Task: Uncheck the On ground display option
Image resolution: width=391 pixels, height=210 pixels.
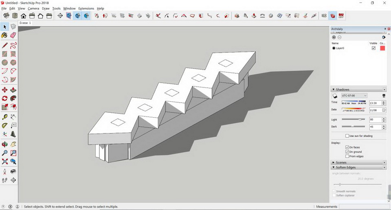Action: pos(347,152)
